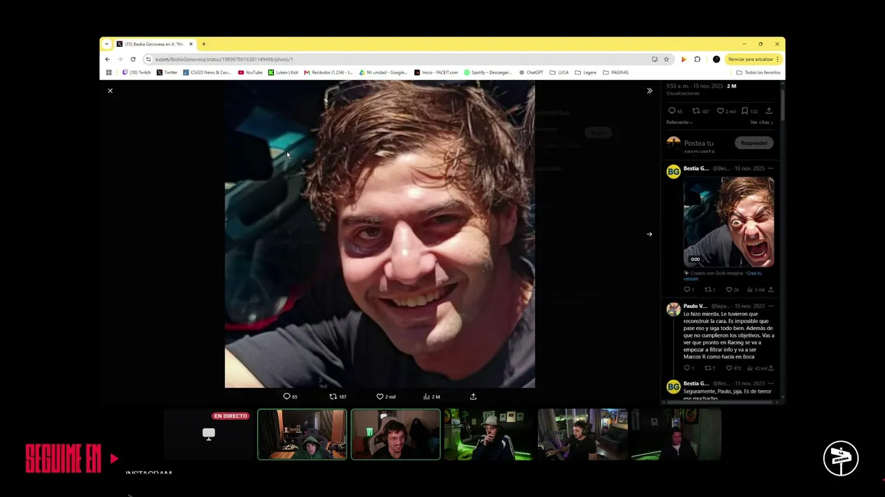Open the Twitter bookmark

pos(167,72)
